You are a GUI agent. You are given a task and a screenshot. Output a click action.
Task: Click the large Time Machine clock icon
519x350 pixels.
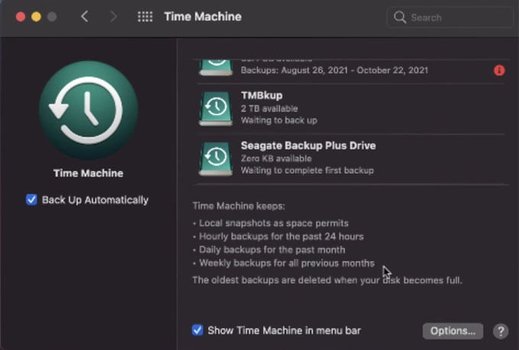pyautogui.click(x=89, y=110)
